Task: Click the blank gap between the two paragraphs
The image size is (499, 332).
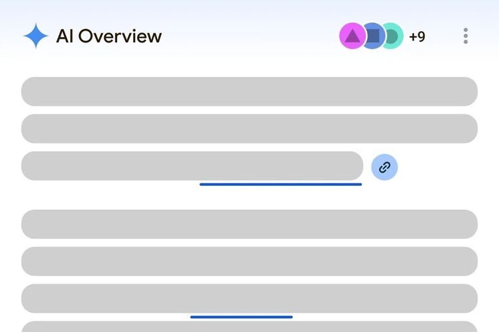Action: pos(249,198)
